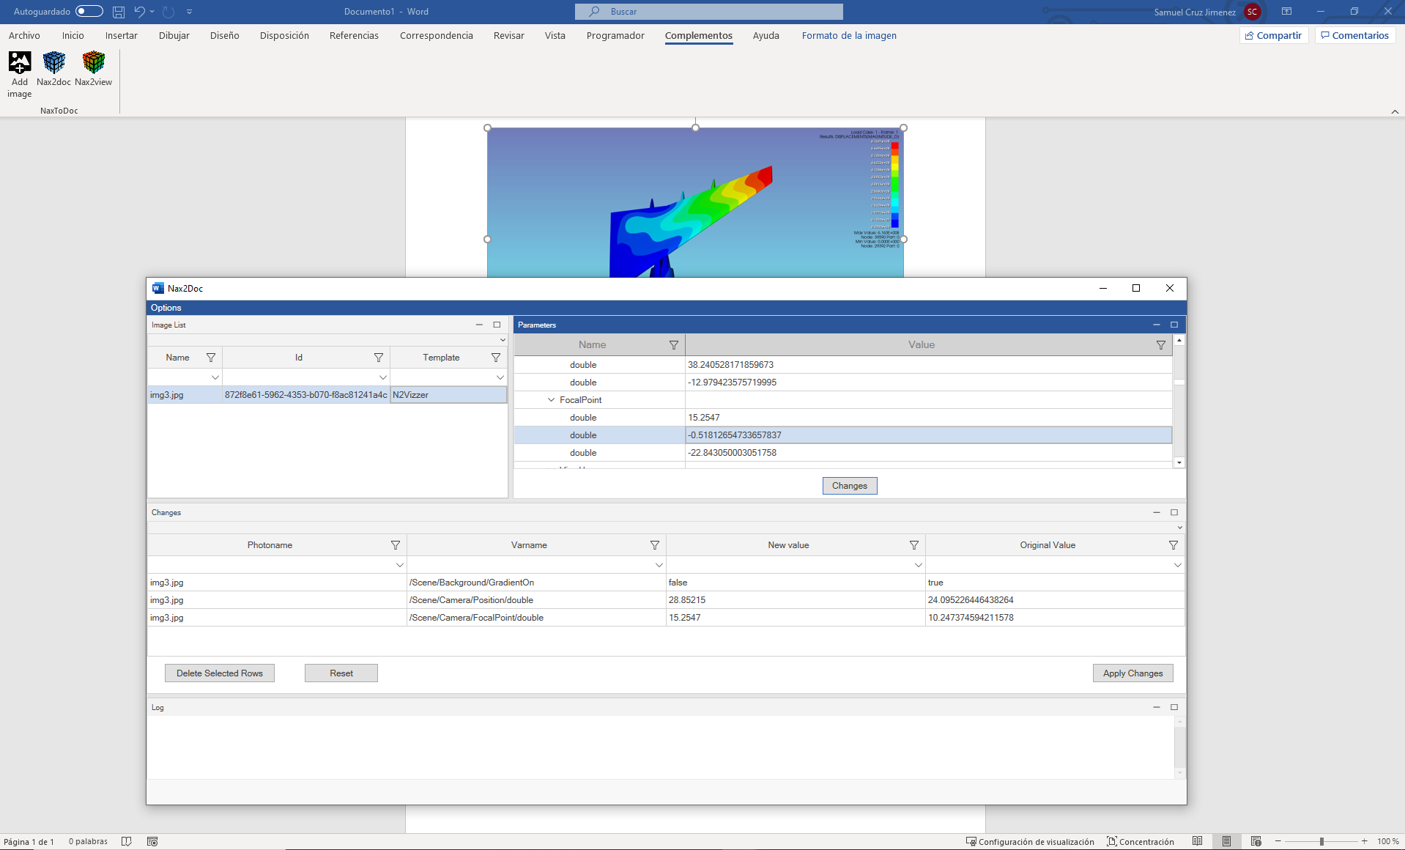This screenshot has width=1405, height=850.
Task: Click the Parameters scrollbar up arrow
Action: (1179, 341)
